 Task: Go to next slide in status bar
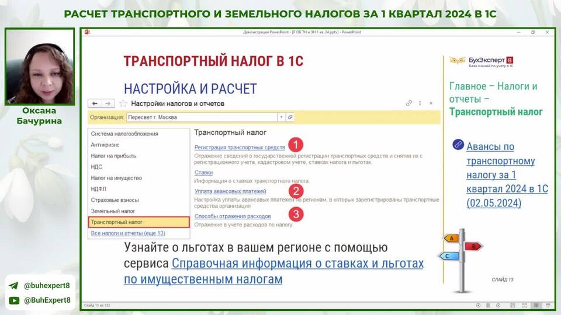[498, 305]
